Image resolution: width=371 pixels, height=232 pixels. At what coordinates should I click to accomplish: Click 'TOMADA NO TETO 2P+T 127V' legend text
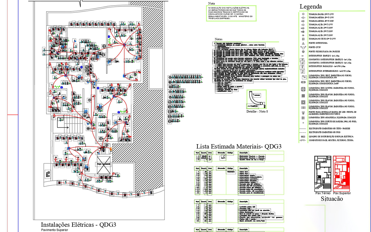(322, 39)
